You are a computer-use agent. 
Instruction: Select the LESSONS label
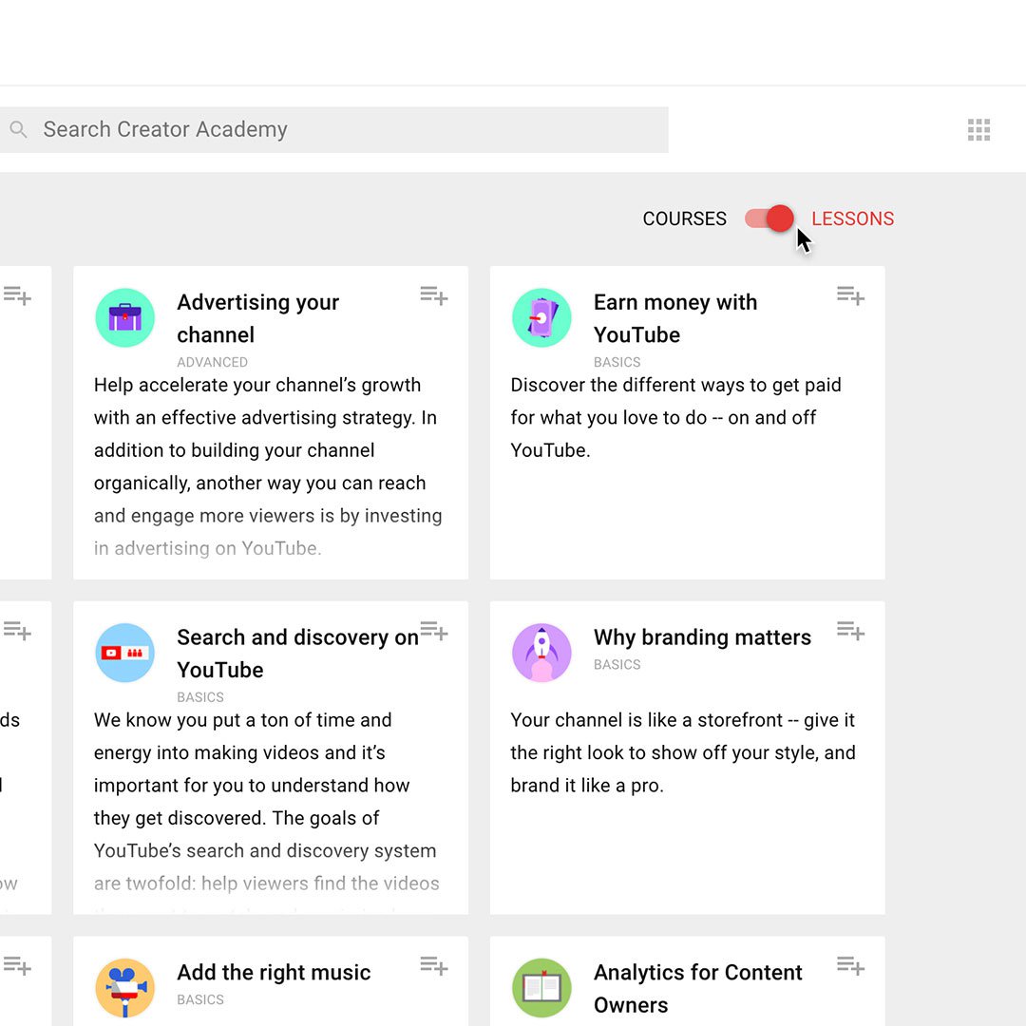click(852, 218)
